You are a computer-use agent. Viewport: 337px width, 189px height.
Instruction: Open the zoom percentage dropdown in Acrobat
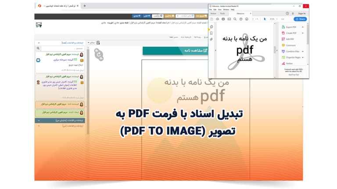point(277,19)
